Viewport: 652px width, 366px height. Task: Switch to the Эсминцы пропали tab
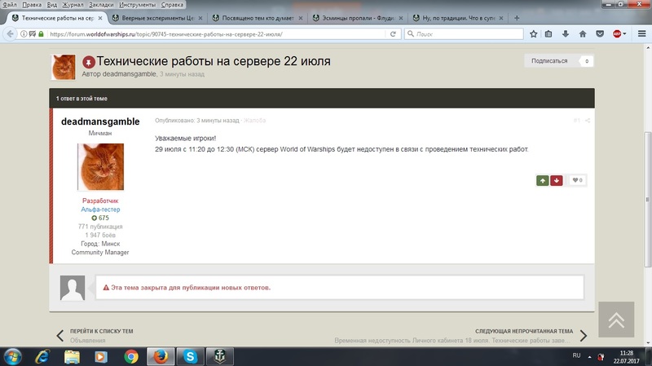[358, 18]
